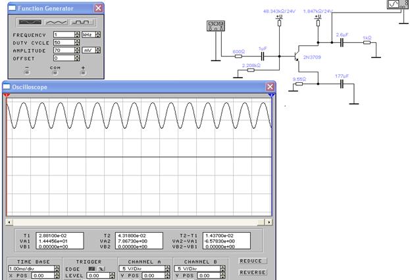Click the DUTY CYCLE input field

(x=64, y=42)
